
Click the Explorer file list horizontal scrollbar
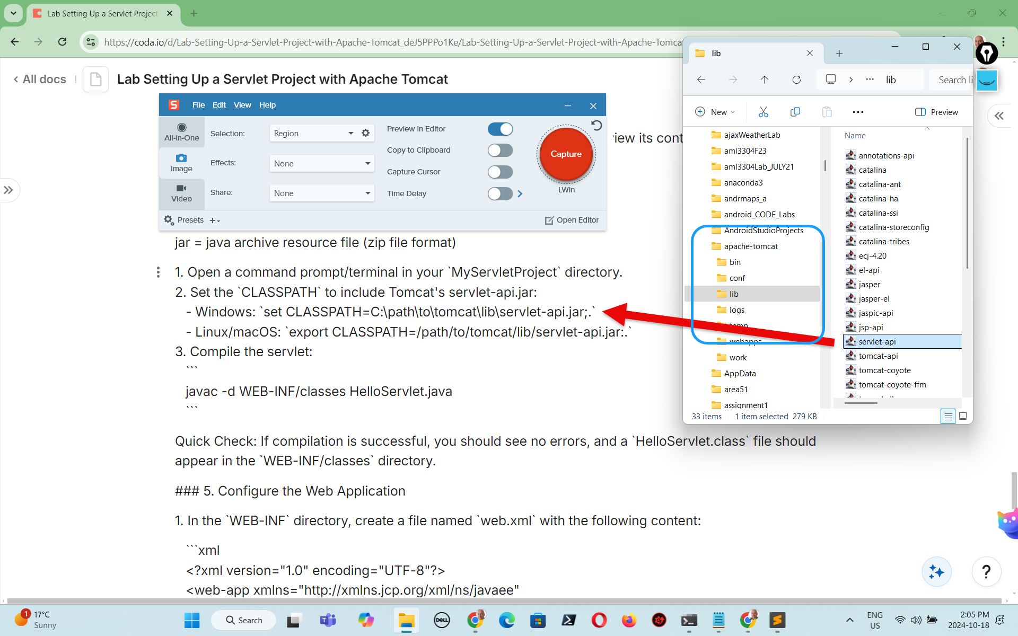coord(861,403)
